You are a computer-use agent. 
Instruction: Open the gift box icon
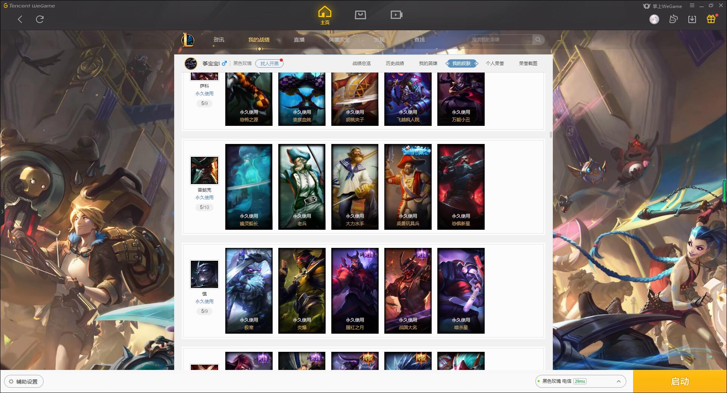point(711,19)
